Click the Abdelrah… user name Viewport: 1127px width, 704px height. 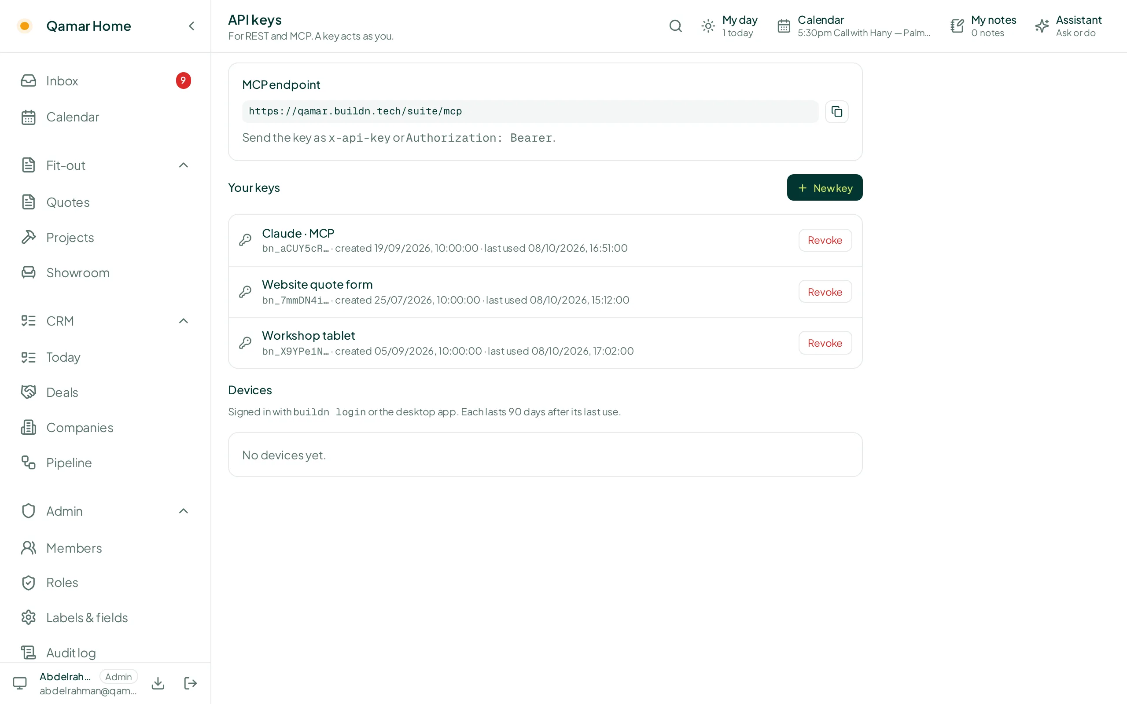pyautogui.click(x=65, y=677)
